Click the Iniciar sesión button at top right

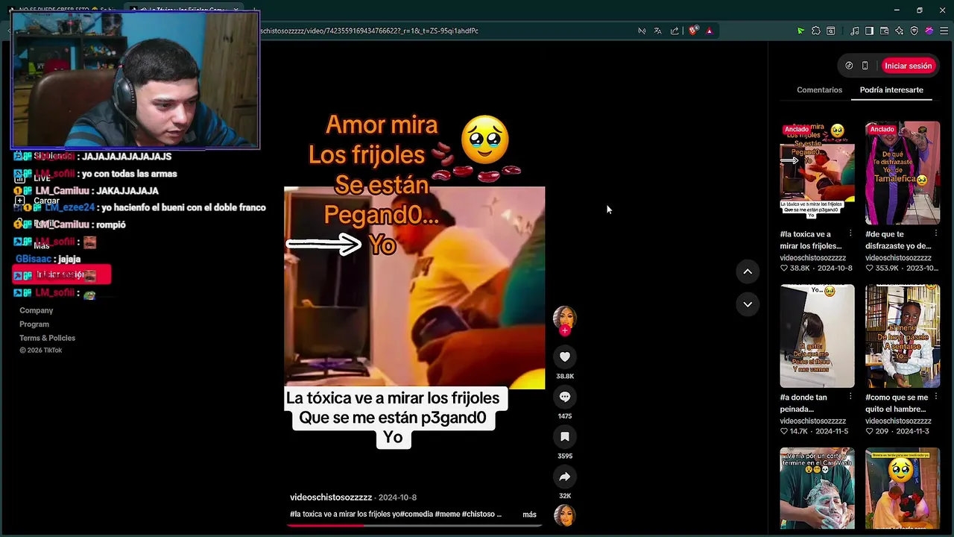(908, 66)
